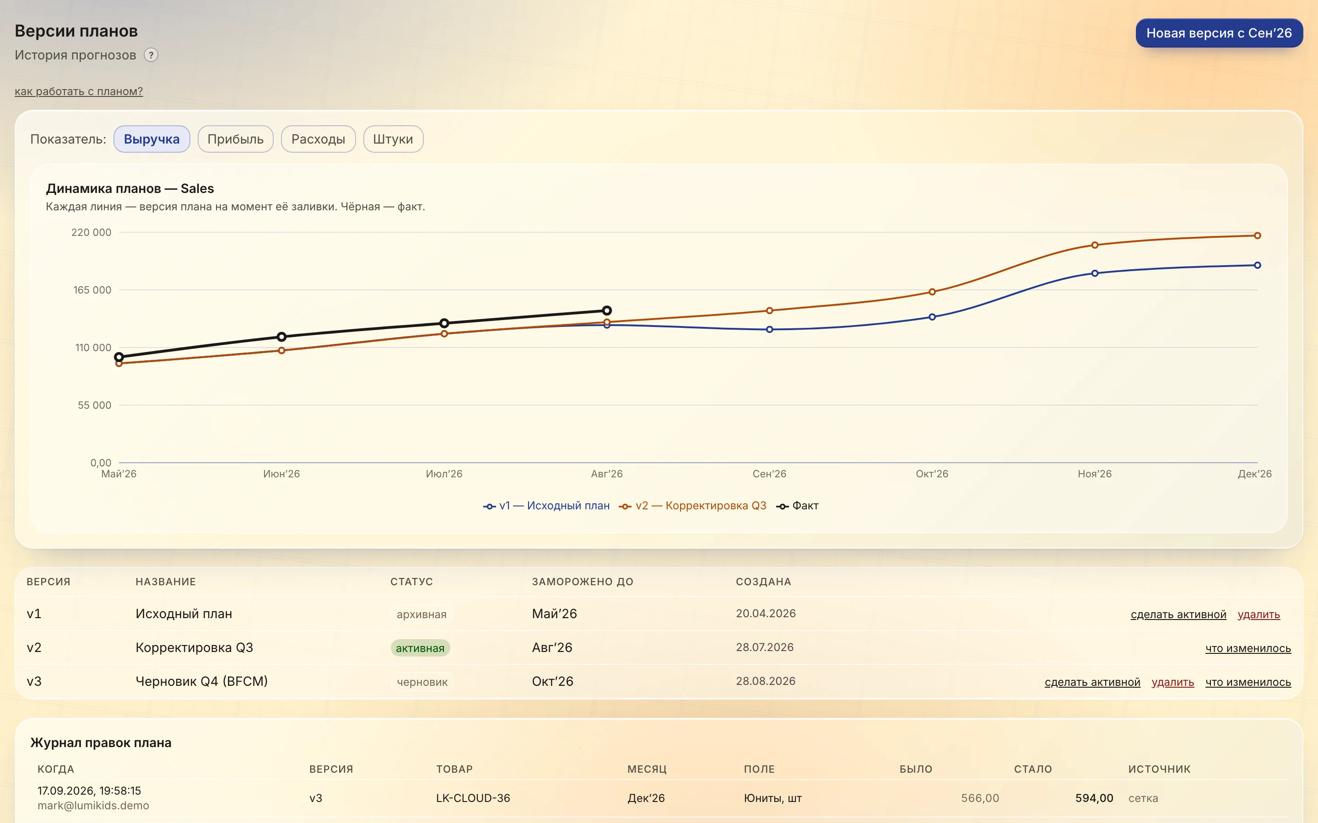
Task: Make version v1 active
Action: pos(1178,615)
